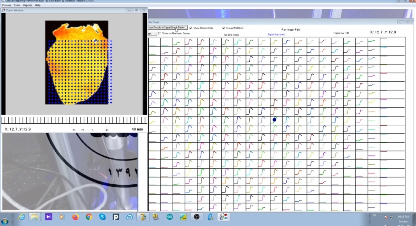Click the EN language indicator in system tray
This screenshot has height=226, width=416.
pyautogui.click(x=375, y=215)
